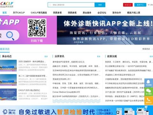Open the news item about 世界卫生大会

[x=76, y=75]
